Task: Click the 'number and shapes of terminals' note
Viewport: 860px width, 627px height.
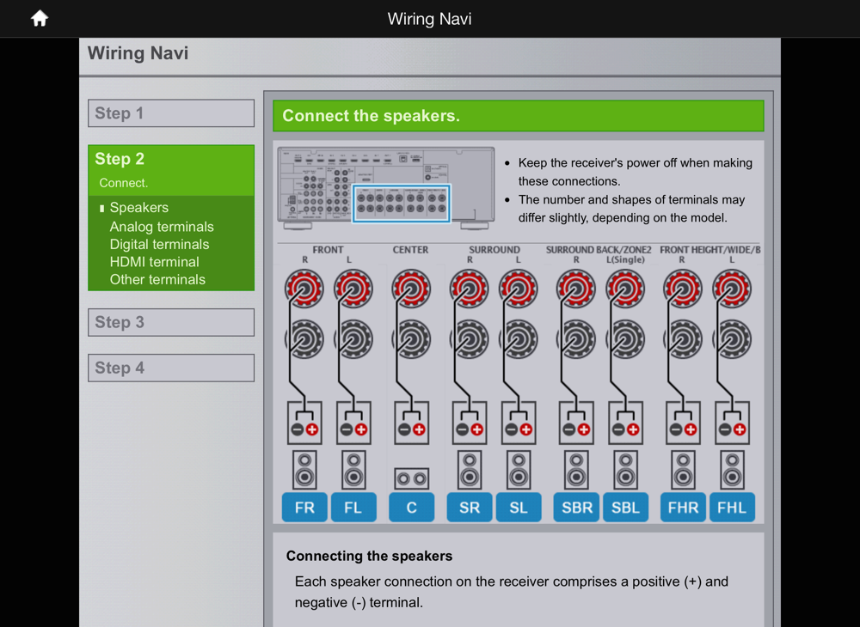Action: pos(631,209)
